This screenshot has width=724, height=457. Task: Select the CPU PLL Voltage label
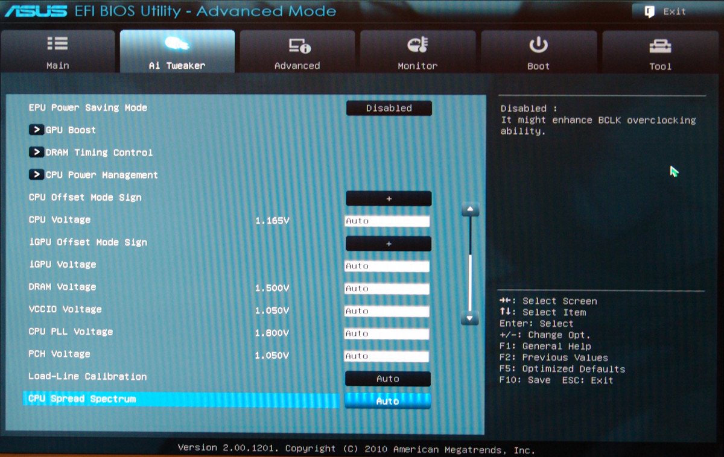pyautogui.click(x=71, y=332)
